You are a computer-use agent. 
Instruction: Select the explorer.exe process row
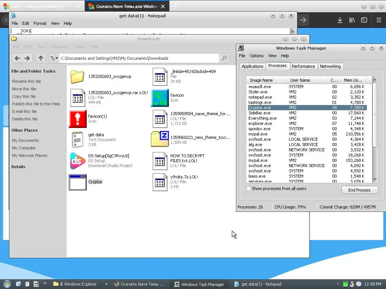[307, 123]
